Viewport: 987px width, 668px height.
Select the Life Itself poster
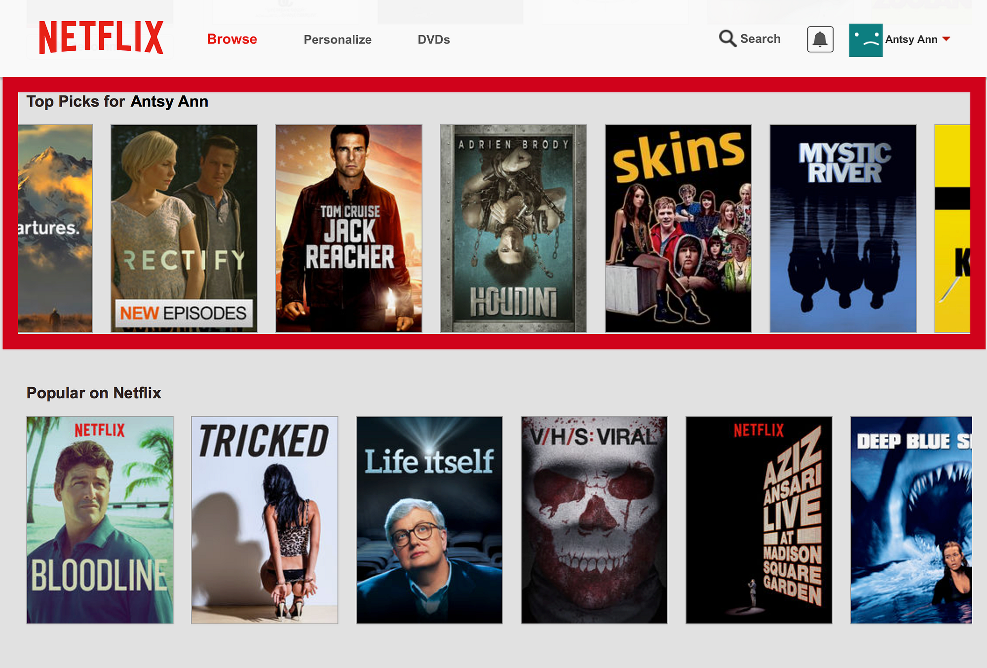429,520
